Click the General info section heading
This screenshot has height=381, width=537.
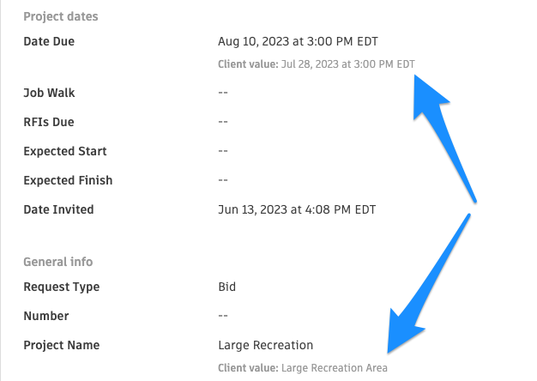point(57,262)
